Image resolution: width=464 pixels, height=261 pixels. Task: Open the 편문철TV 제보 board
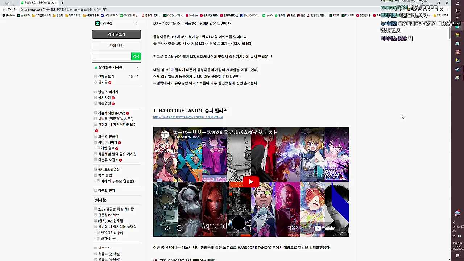coord(108,215)
